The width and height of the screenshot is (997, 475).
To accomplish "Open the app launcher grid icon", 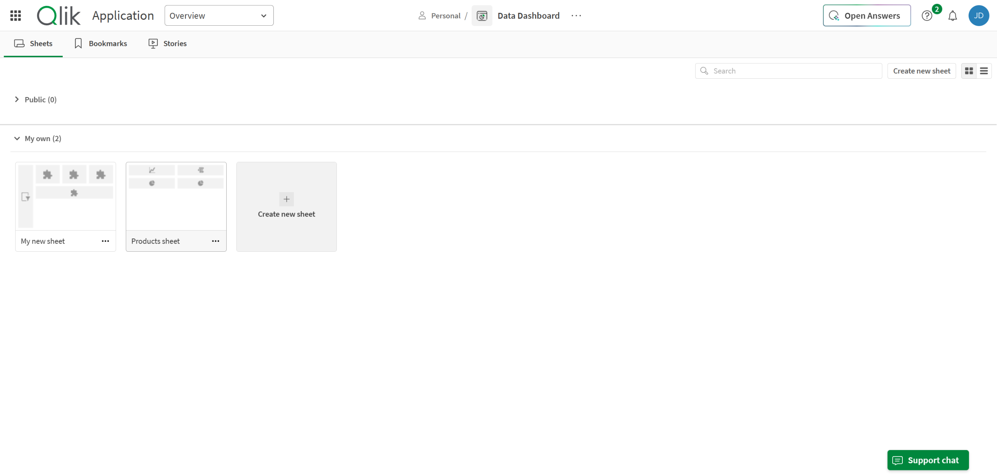I will tap(16, 16).
